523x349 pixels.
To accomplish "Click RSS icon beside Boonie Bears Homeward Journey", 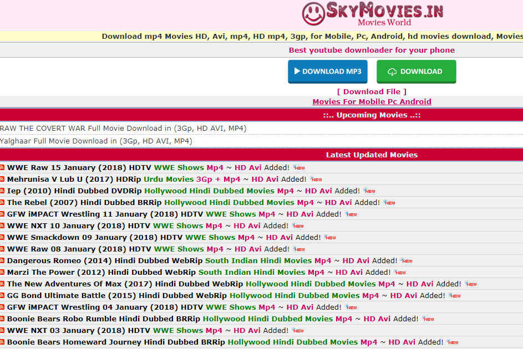I will pyautogui.click(x=2, y=342).
